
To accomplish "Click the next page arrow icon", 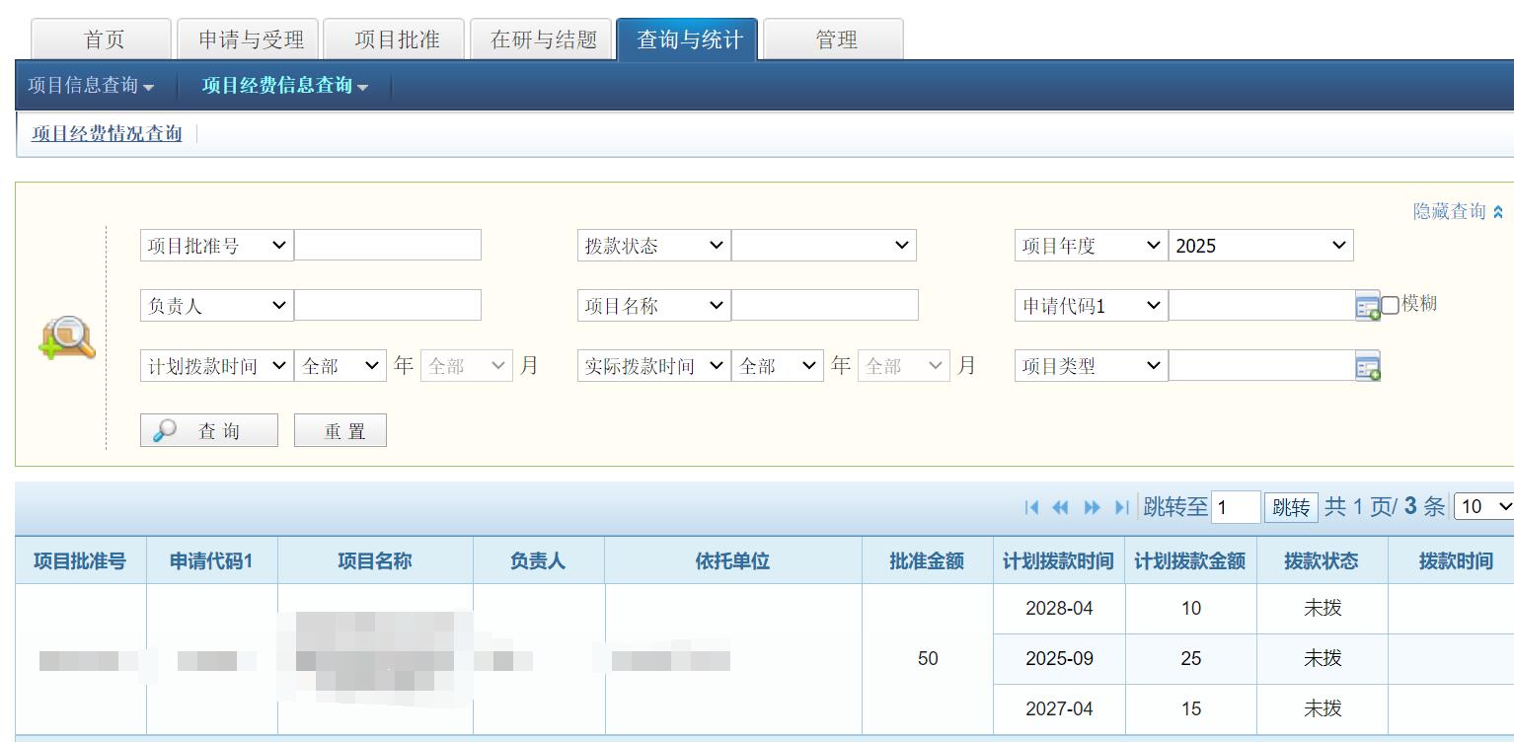I will pyautogui.click(x=1092, y=507).
